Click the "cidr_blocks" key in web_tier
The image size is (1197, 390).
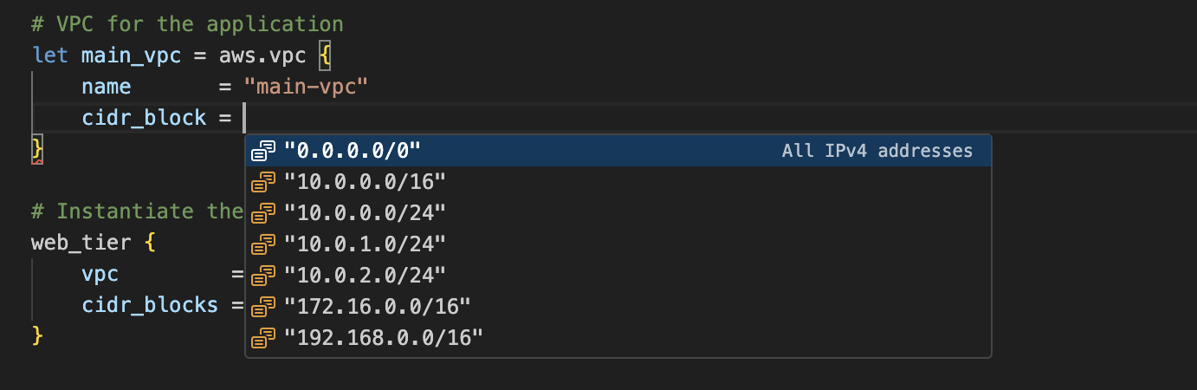pyautogui.click(x=150, y=305)
